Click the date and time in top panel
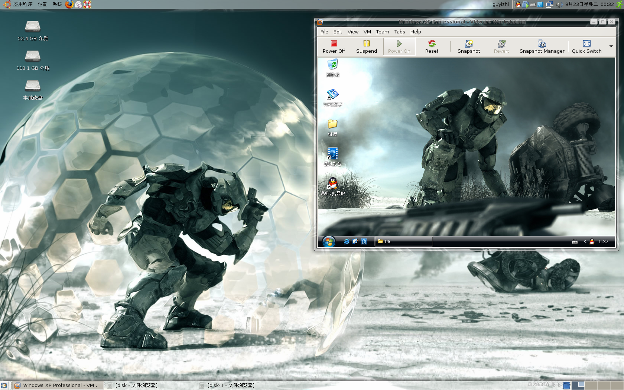Viewport: 624px width, 390px height. click(x=589, y=4)
